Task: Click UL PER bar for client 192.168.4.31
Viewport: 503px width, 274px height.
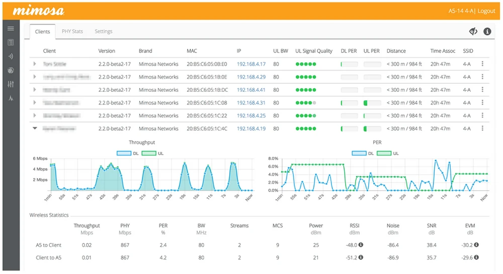Action: (x=372, y=103)
